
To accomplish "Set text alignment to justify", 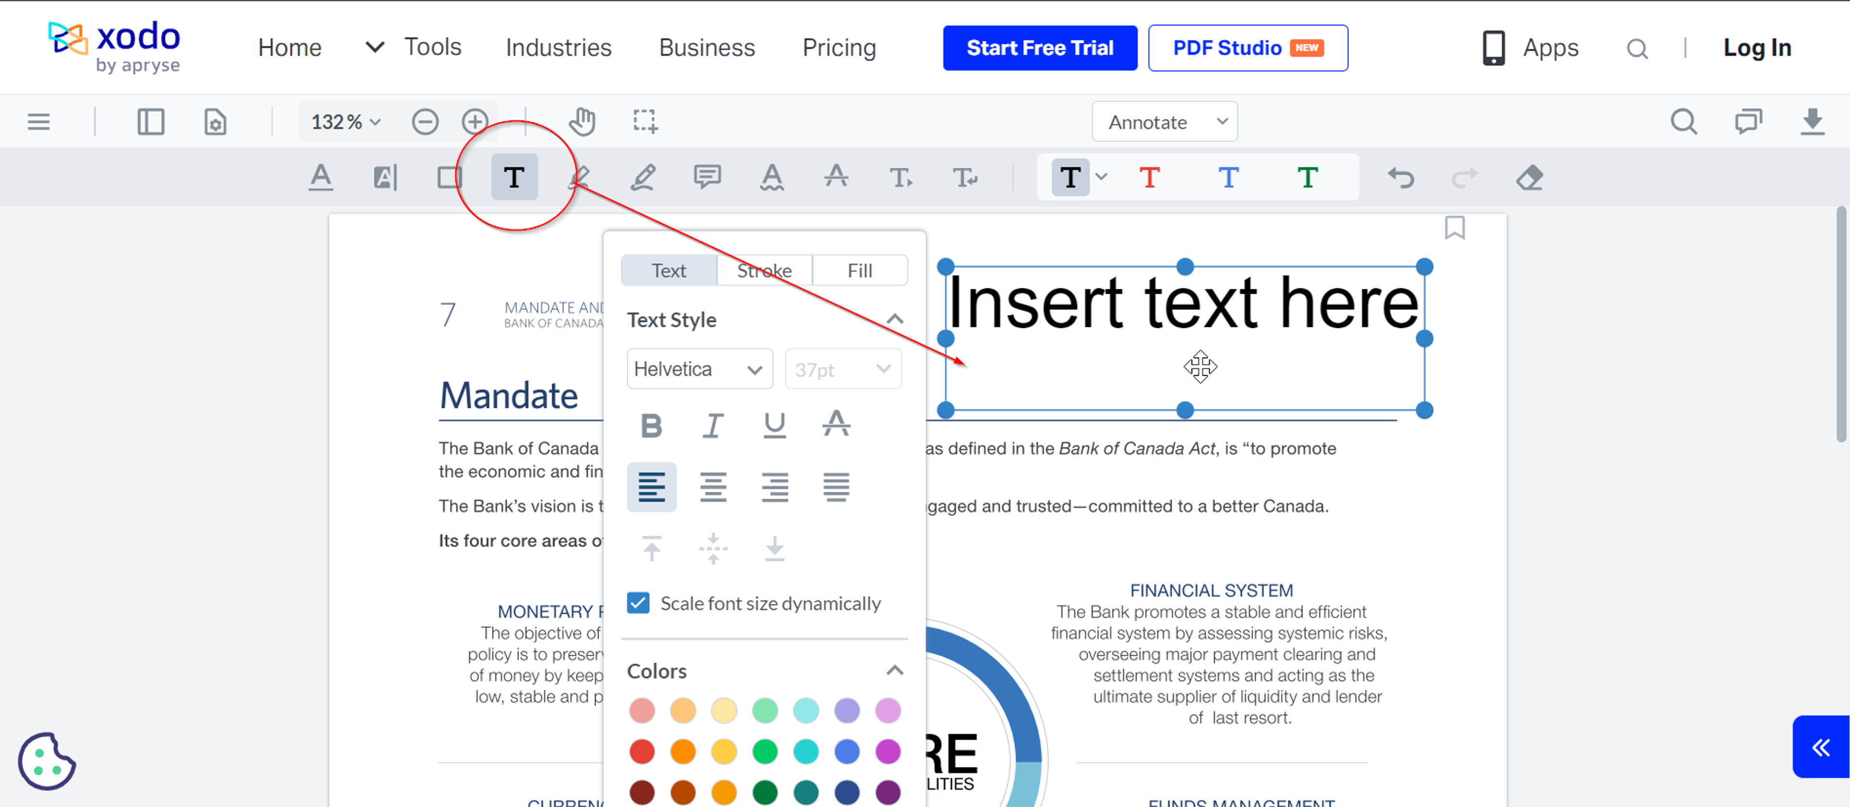I will pos(836,487).
